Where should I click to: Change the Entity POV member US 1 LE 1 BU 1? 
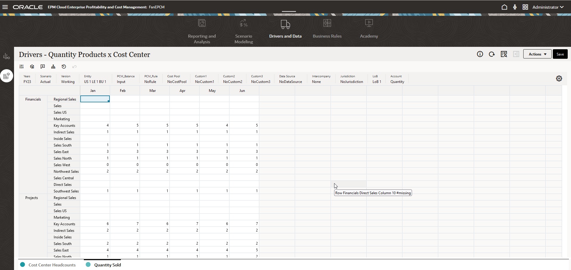pos(94,81)
